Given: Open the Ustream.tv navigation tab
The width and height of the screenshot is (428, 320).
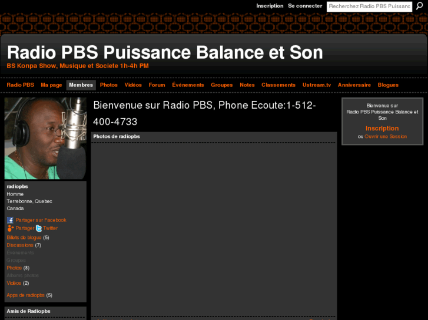Looking at the screenshot, I should pyautogui.click(x=317, y=85).
